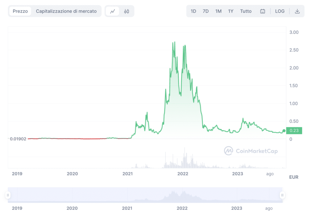Open the date range calendar picker

coord(263,11)
